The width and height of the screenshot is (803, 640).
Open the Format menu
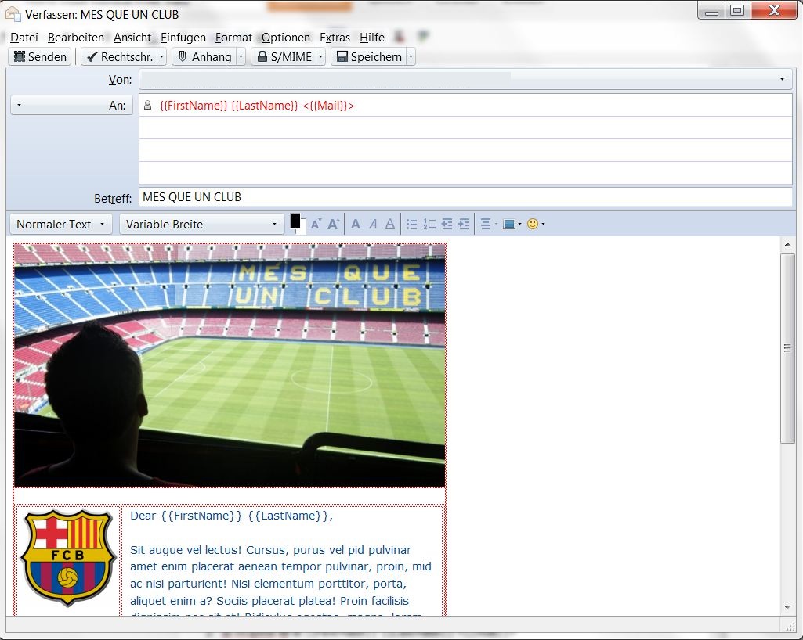(x=233, y=38)
